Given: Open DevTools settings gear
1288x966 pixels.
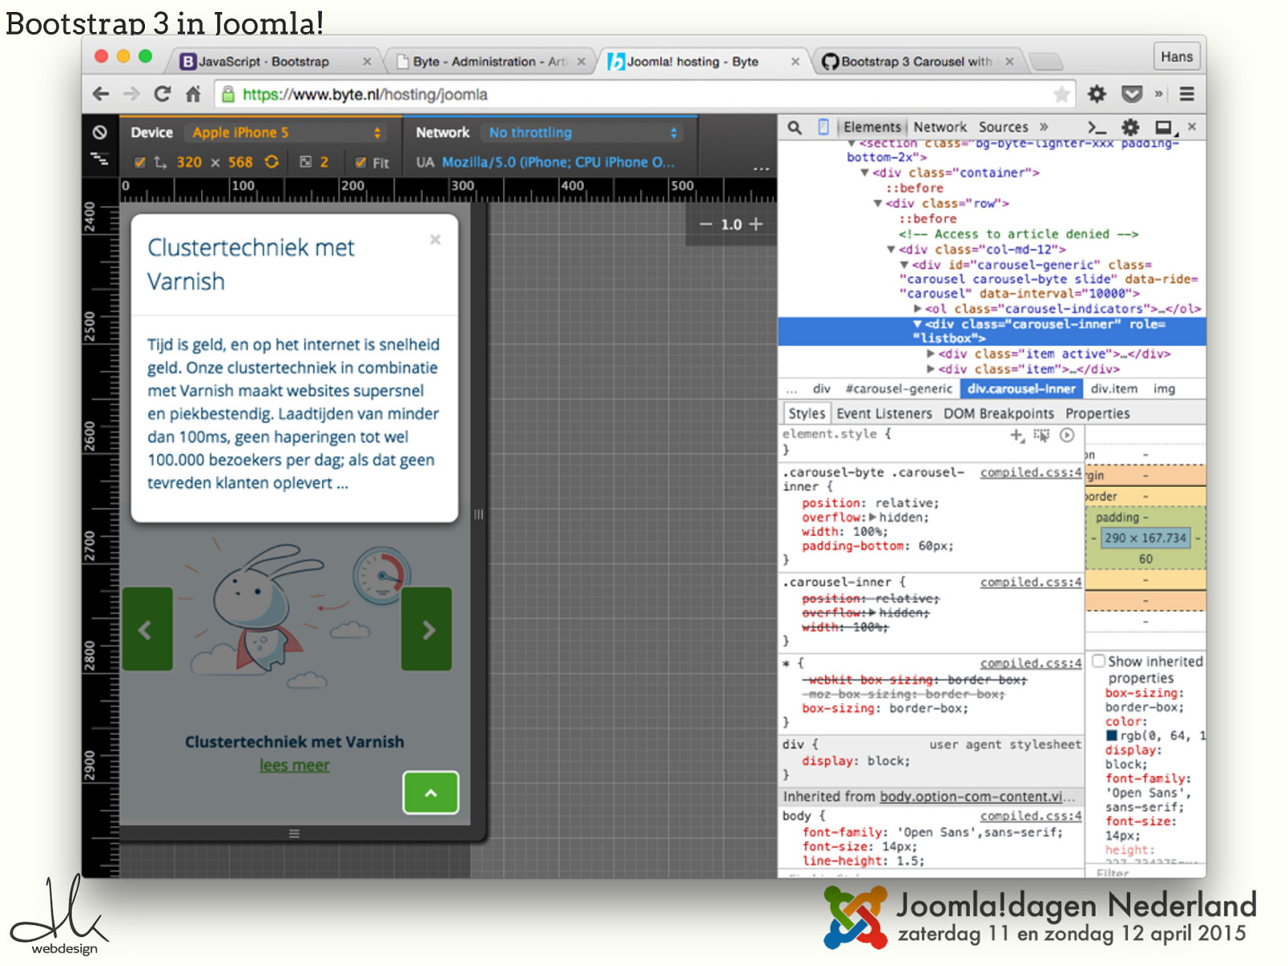Looking at the screenshot, I should pyautogui.click(x=1131, y=127).
